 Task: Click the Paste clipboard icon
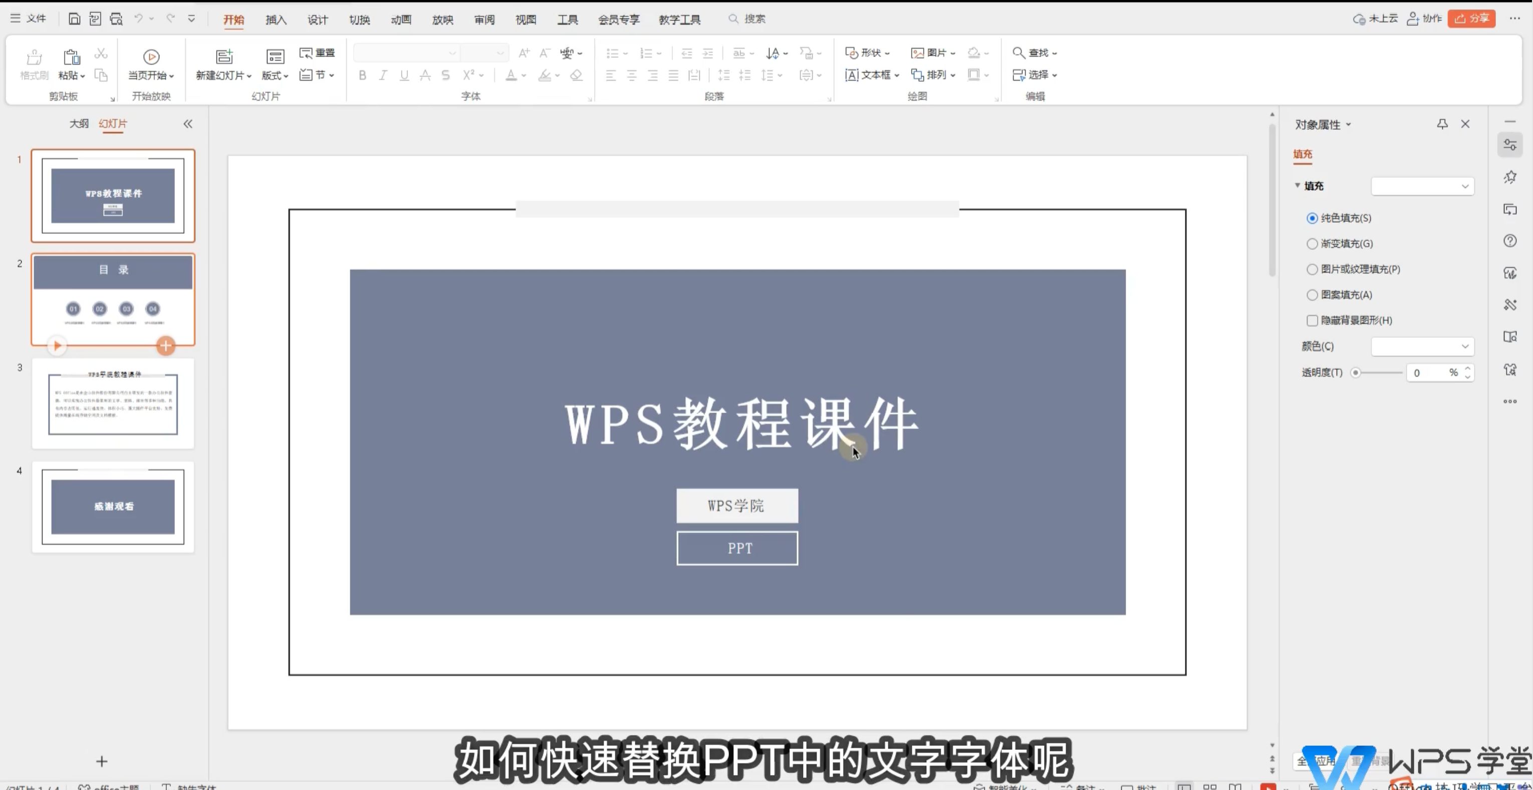(x=72, y=57)
